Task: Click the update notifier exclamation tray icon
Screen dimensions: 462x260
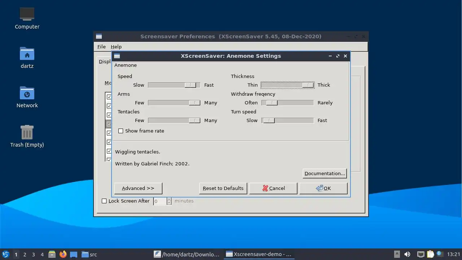Action: pos(440,253)
